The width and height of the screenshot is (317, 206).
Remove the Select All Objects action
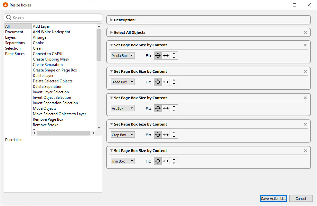(x=305, y=33)
